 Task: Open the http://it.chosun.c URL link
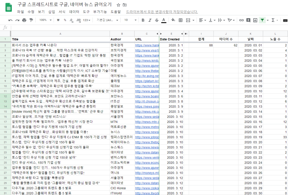(147, 101)
